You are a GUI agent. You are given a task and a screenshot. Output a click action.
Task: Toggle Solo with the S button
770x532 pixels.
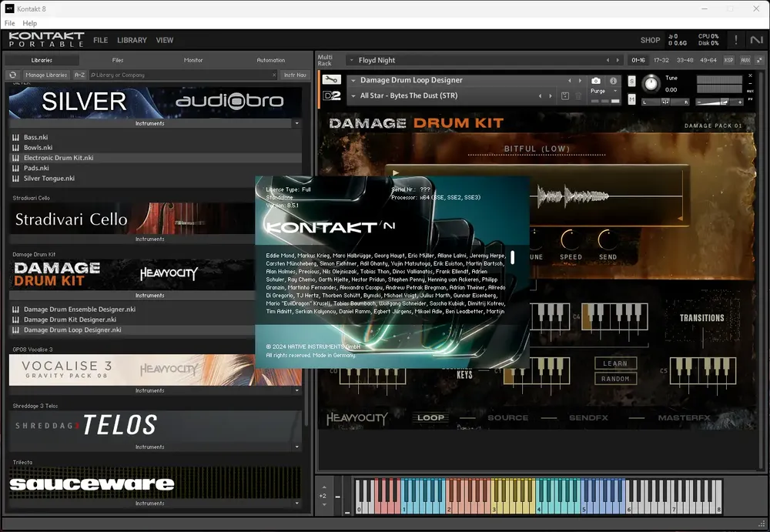click(x=631, y=81)
